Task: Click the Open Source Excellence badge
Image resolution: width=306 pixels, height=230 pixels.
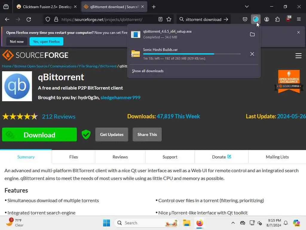Action: pyautogui.click(x=289, y=81)
